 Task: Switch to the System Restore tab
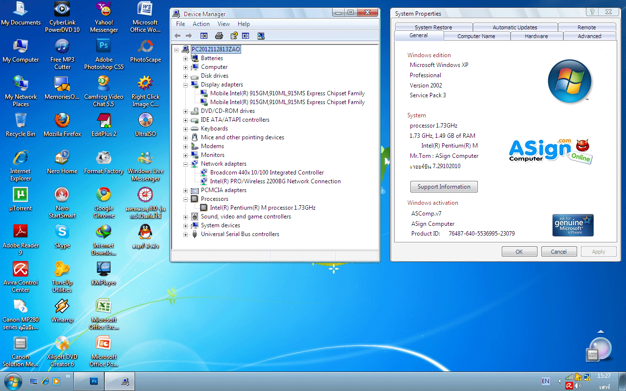click(x=433, y=27)
